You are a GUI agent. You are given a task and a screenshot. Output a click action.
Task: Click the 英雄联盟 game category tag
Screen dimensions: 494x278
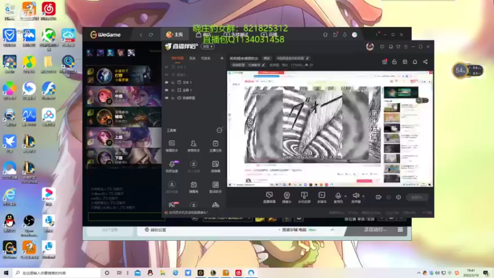pos(238,65)
